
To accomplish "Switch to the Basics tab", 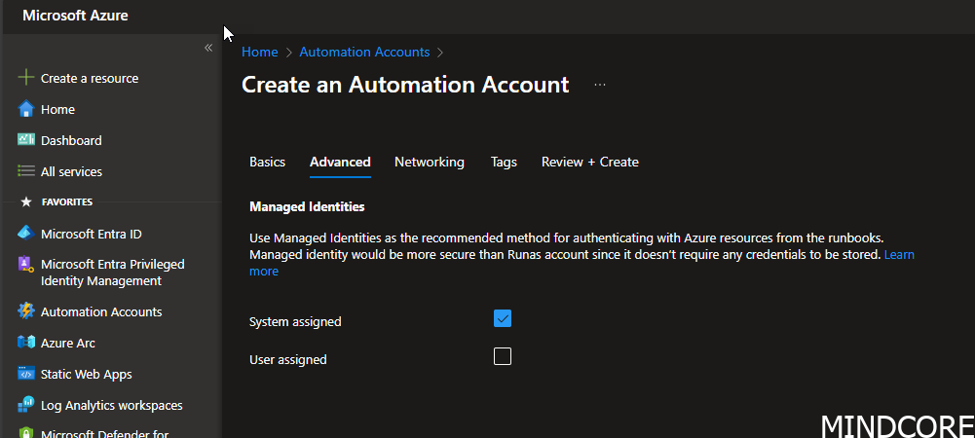I will point(267,162).
